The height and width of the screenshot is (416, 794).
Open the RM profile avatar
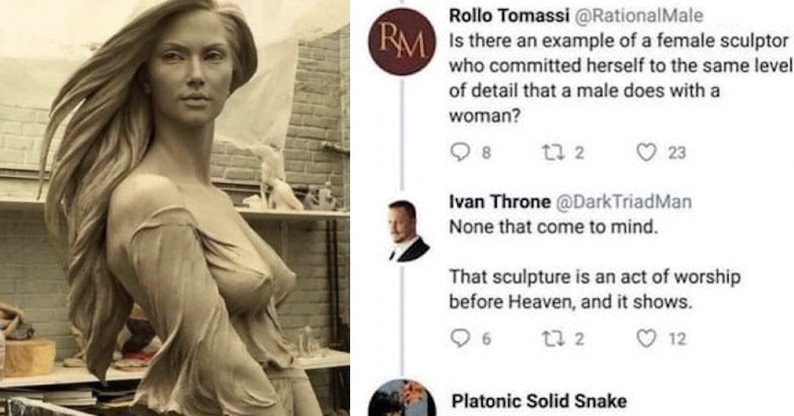pos(402,41)
